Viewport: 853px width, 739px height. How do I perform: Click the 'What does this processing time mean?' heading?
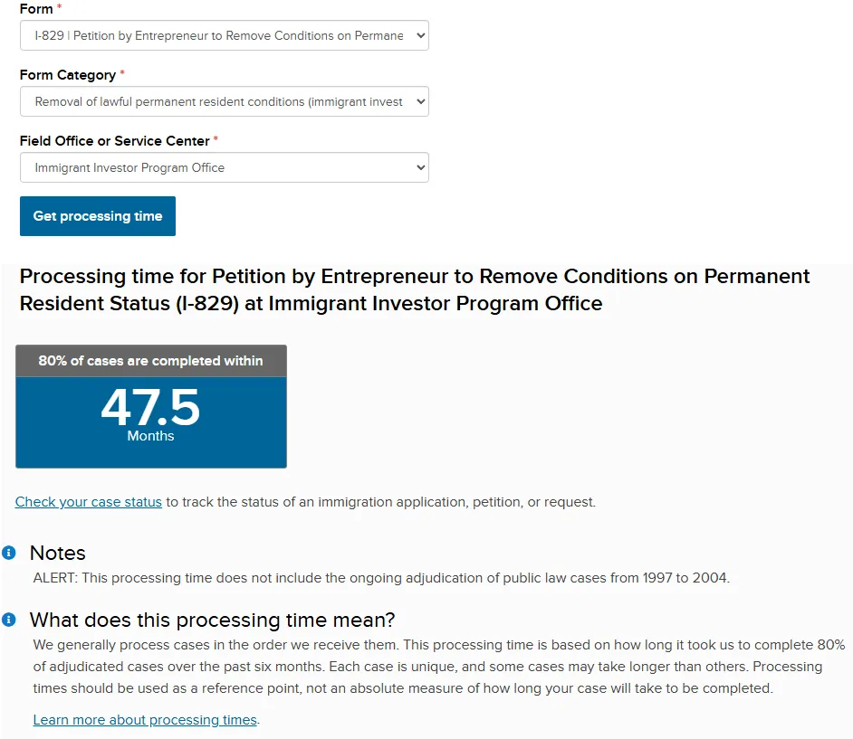[x=212, y=620]
